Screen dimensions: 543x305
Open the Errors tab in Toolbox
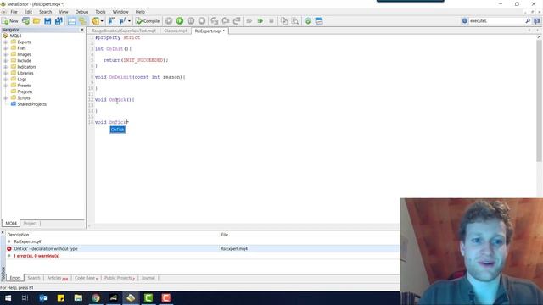pyautogui.click(x=15, y=278)
